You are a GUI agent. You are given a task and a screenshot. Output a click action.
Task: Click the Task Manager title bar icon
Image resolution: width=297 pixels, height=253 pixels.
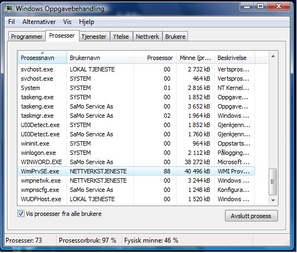click(9, 9)
